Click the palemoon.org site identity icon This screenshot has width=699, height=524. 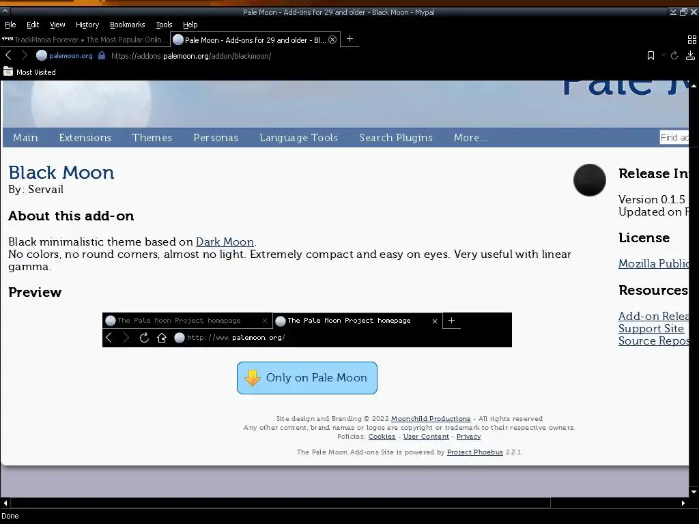pyautogui.click(x=42, y=55)
